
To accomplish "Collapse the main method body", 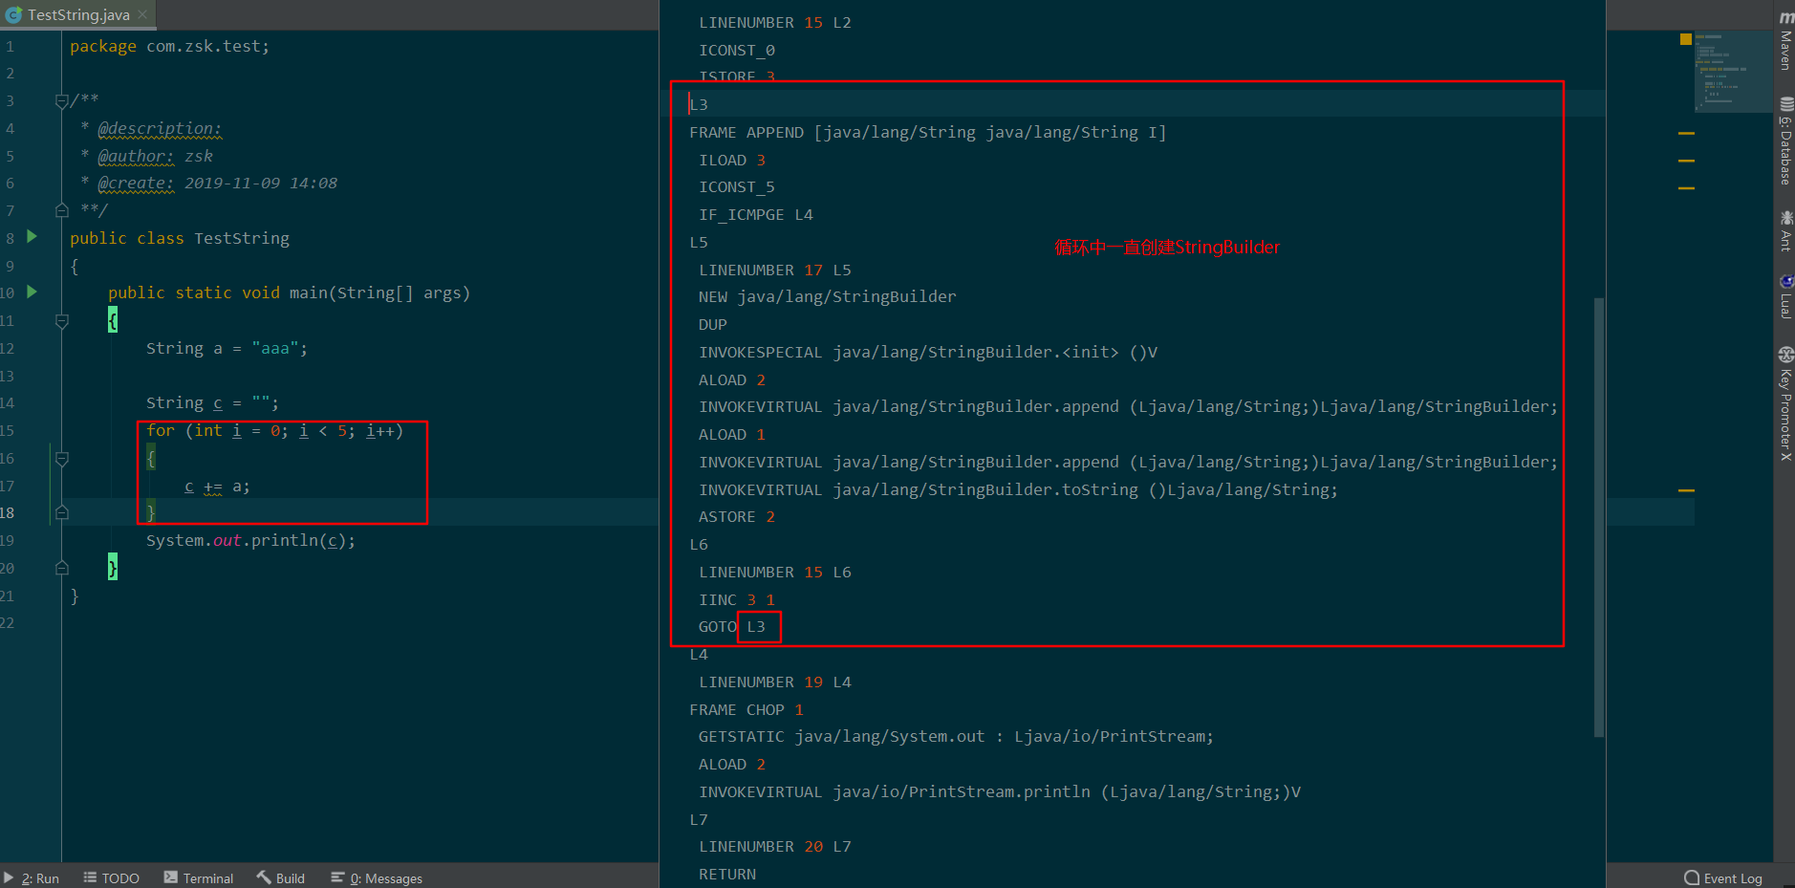I will pyautogui.click(x=62, y=321).
